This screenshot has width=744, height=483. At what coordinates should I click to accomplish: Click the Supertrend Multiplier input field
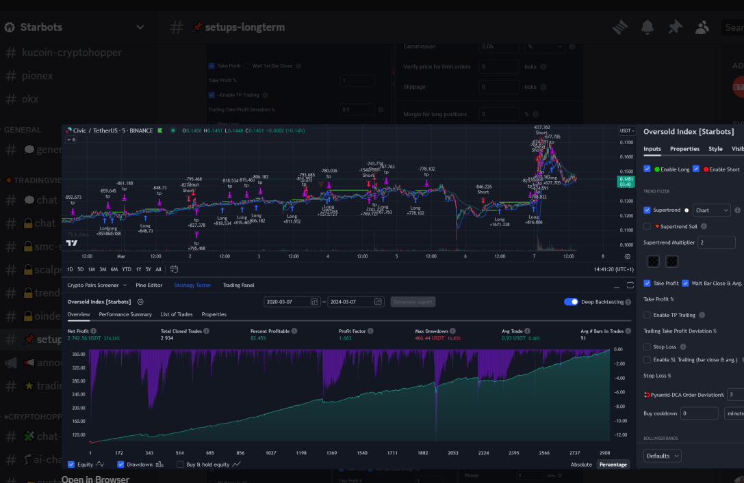pyautogui.click(x=716, y=243)
